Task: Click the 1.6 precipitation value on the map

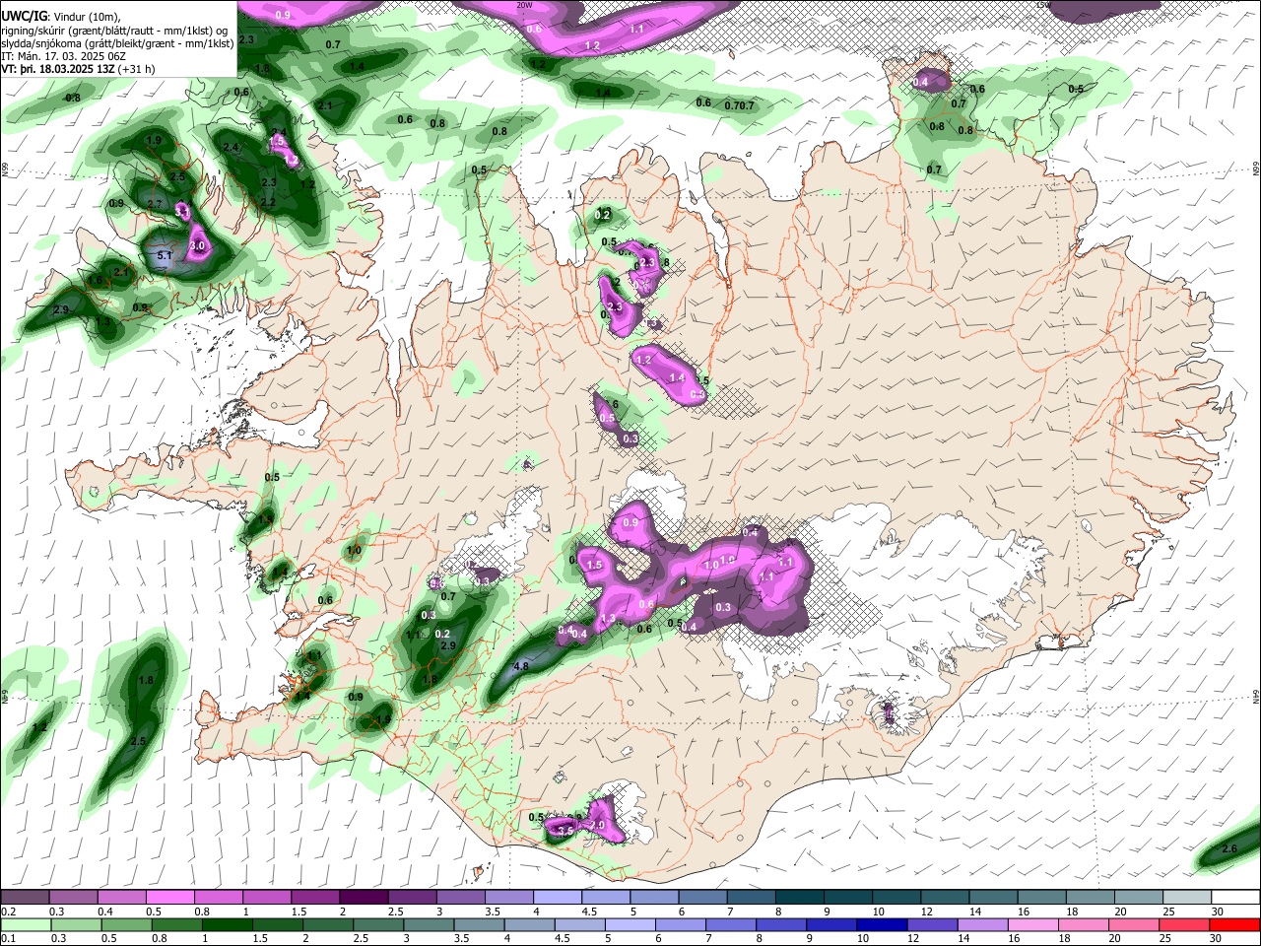Action: (x=95, y=281)
